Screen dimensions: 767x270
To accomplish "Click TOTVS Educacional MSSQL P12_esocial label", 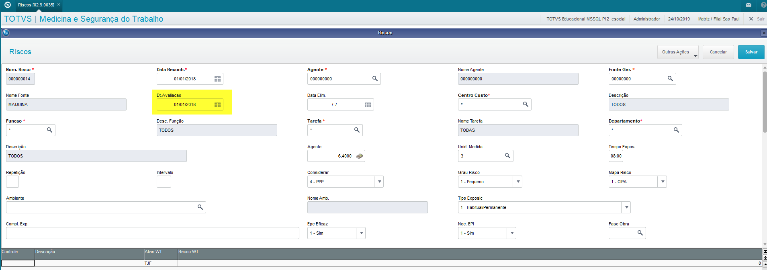I will [x=586, y=19].
